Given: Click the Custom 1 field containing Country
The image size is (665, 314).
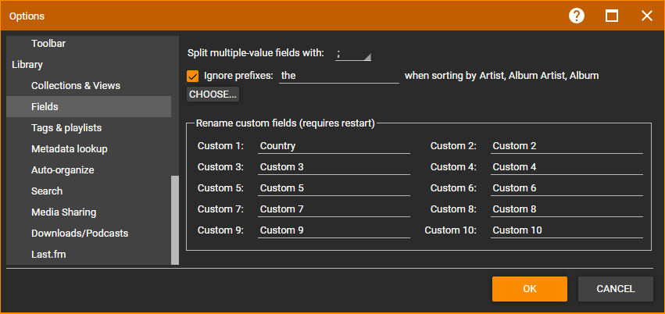Looking at the screenshot, I should pyautogui.click(x=334, y=146).
